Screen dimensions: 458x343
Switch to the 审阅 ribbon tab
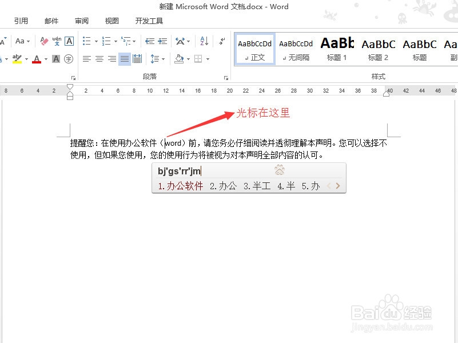pyautogui.click(x=82, y=21)
